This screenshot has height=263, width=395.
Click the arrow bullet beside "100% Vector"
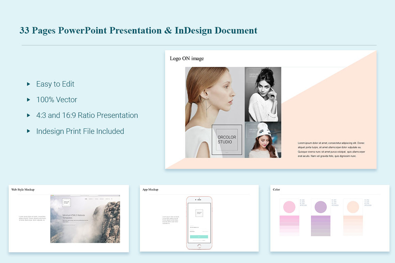click(x=29, y=100)
